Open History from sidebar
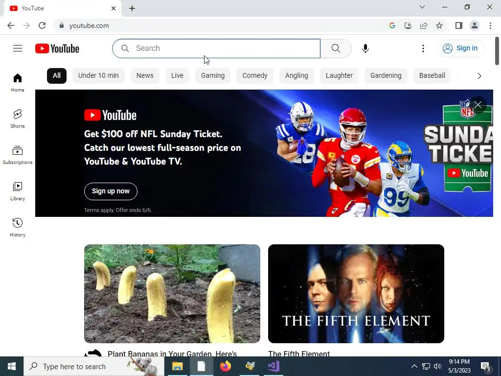 tap(18, 227)
